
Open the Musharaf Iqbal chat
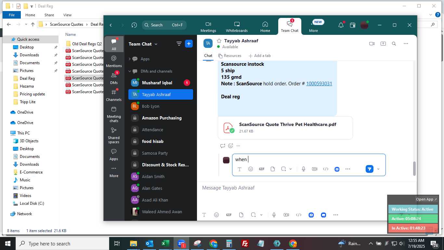[161, 83]
